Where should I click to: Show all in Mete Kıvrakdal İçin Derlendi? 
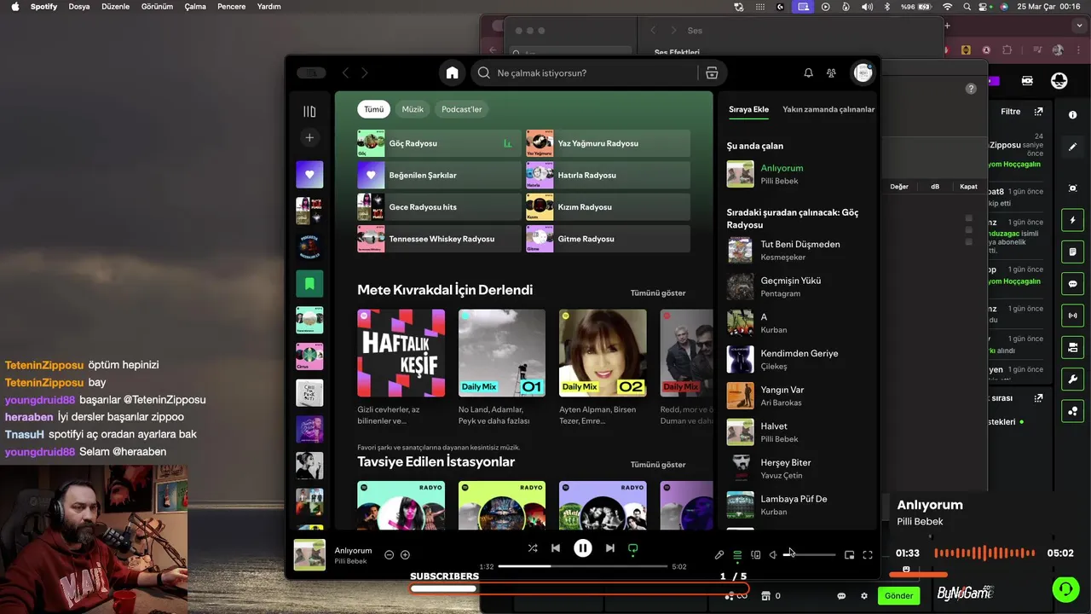(658, 293)
